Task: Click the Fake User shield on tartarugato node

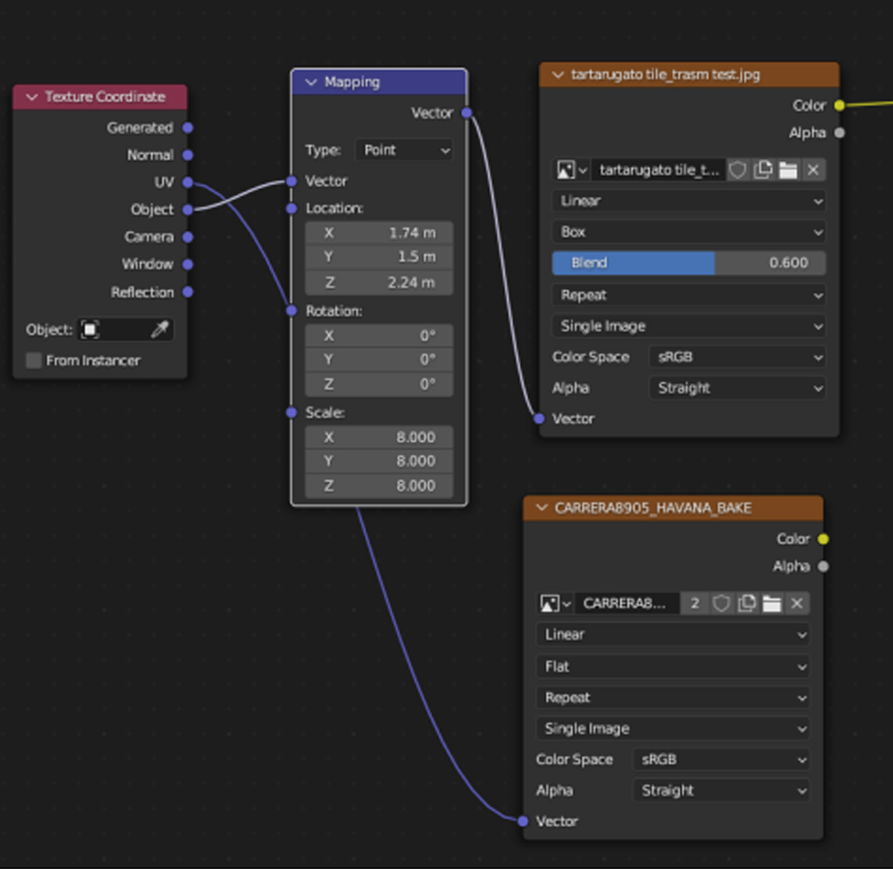Action: (737, 170)
